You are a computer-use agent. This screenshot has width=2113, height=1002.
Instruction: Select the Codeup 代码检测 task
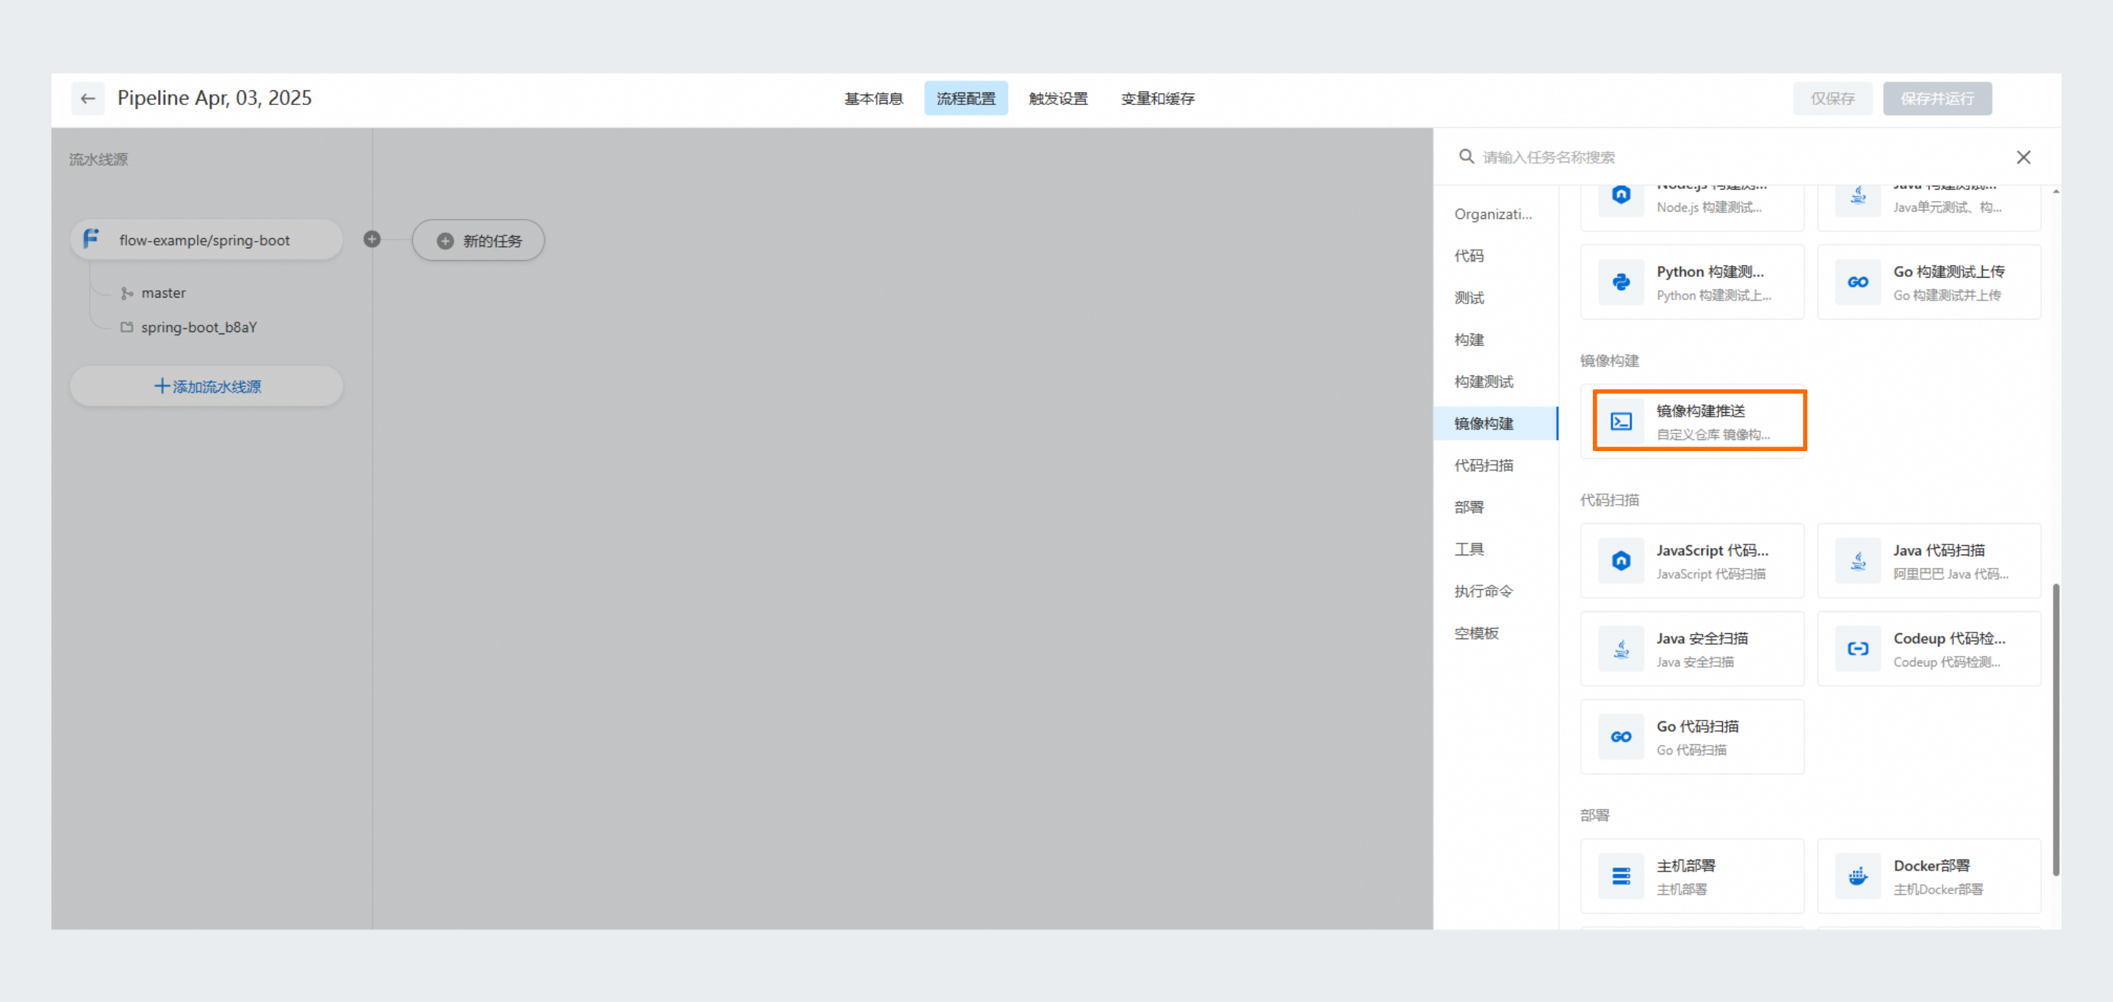tap(1929, 649)
